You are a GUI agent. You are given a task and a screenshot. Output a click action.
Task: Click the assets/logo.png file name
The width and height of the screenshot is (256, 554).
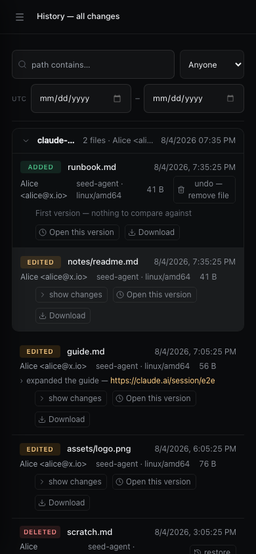click(99, 450)
